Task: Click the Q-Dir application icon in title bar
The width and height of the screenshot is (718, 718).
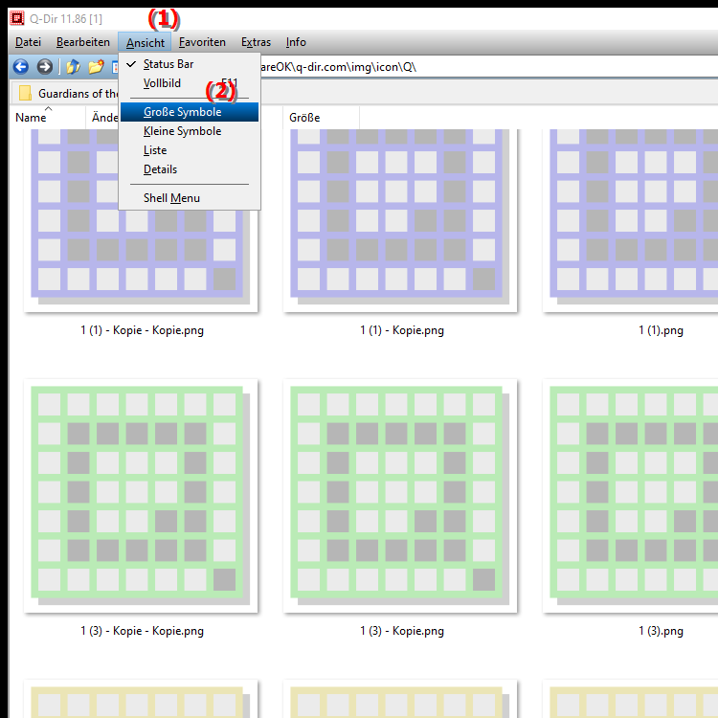Action: (x=17, y=18)
